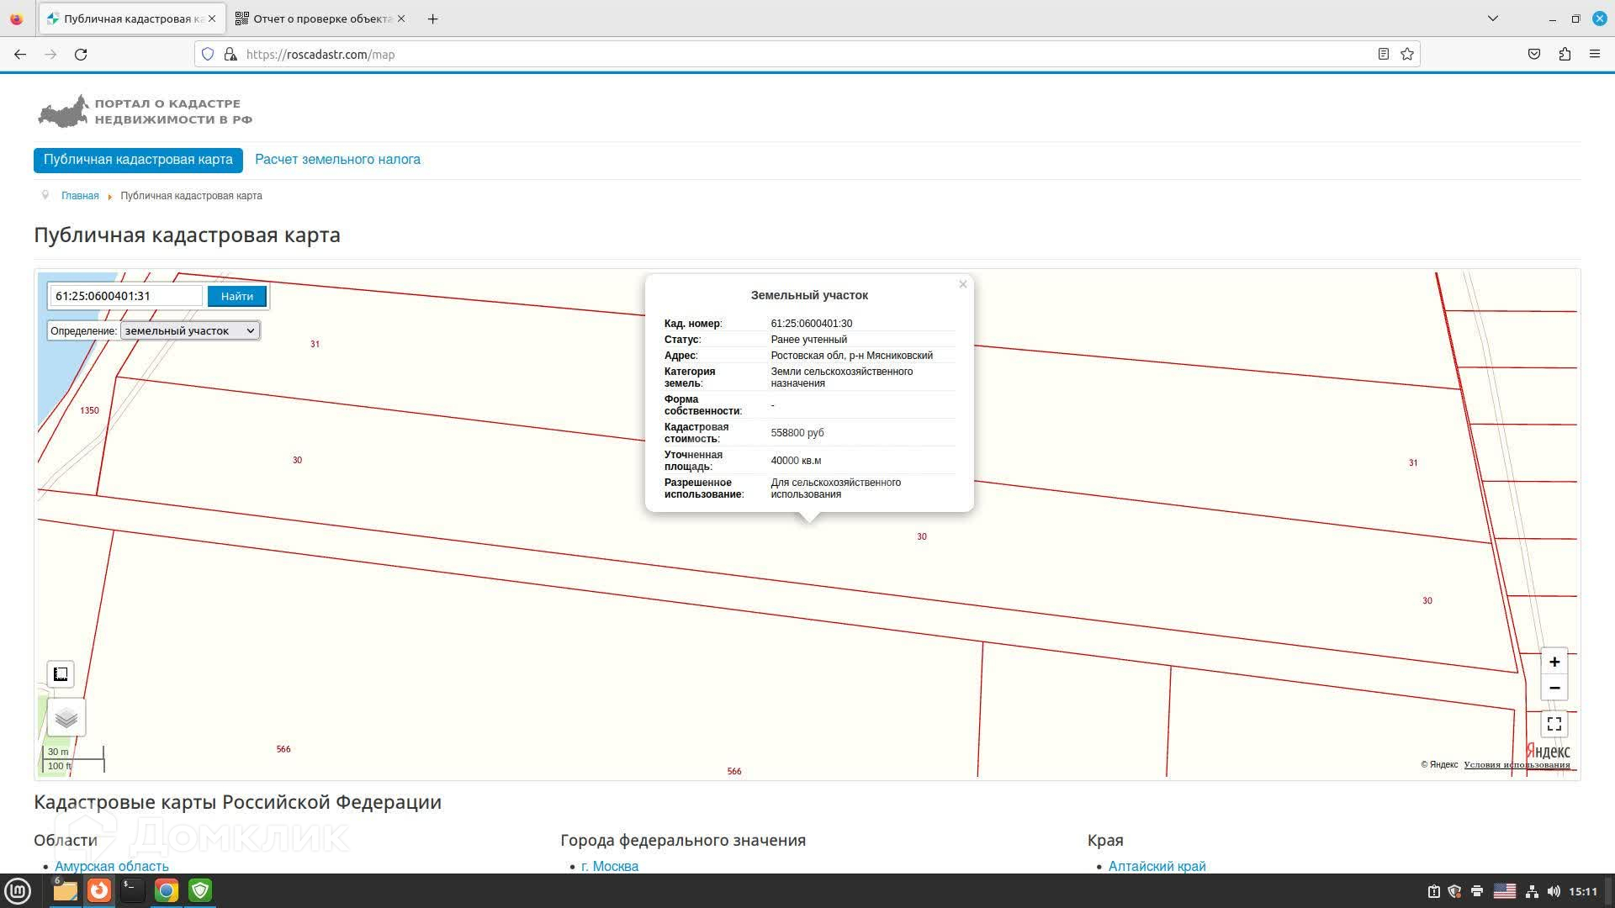1615x908 pixels.
Task: Open the list all tabs dropdown
Action: (1493, 18)
